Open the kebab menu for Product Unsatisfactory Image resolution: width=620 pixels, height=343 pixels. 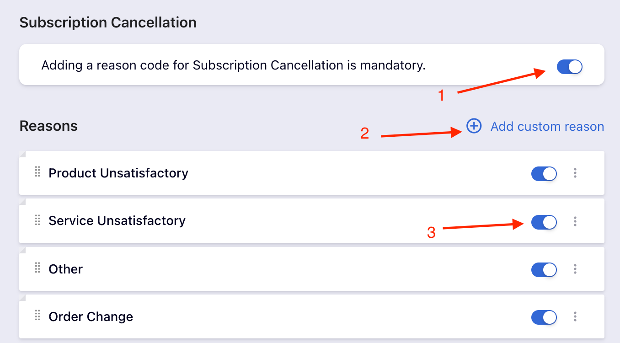(x=575, y=173)
